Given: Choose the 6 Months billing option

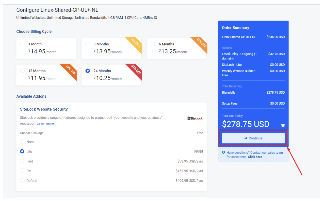Looking at the screenshot, I should (153, 44).
